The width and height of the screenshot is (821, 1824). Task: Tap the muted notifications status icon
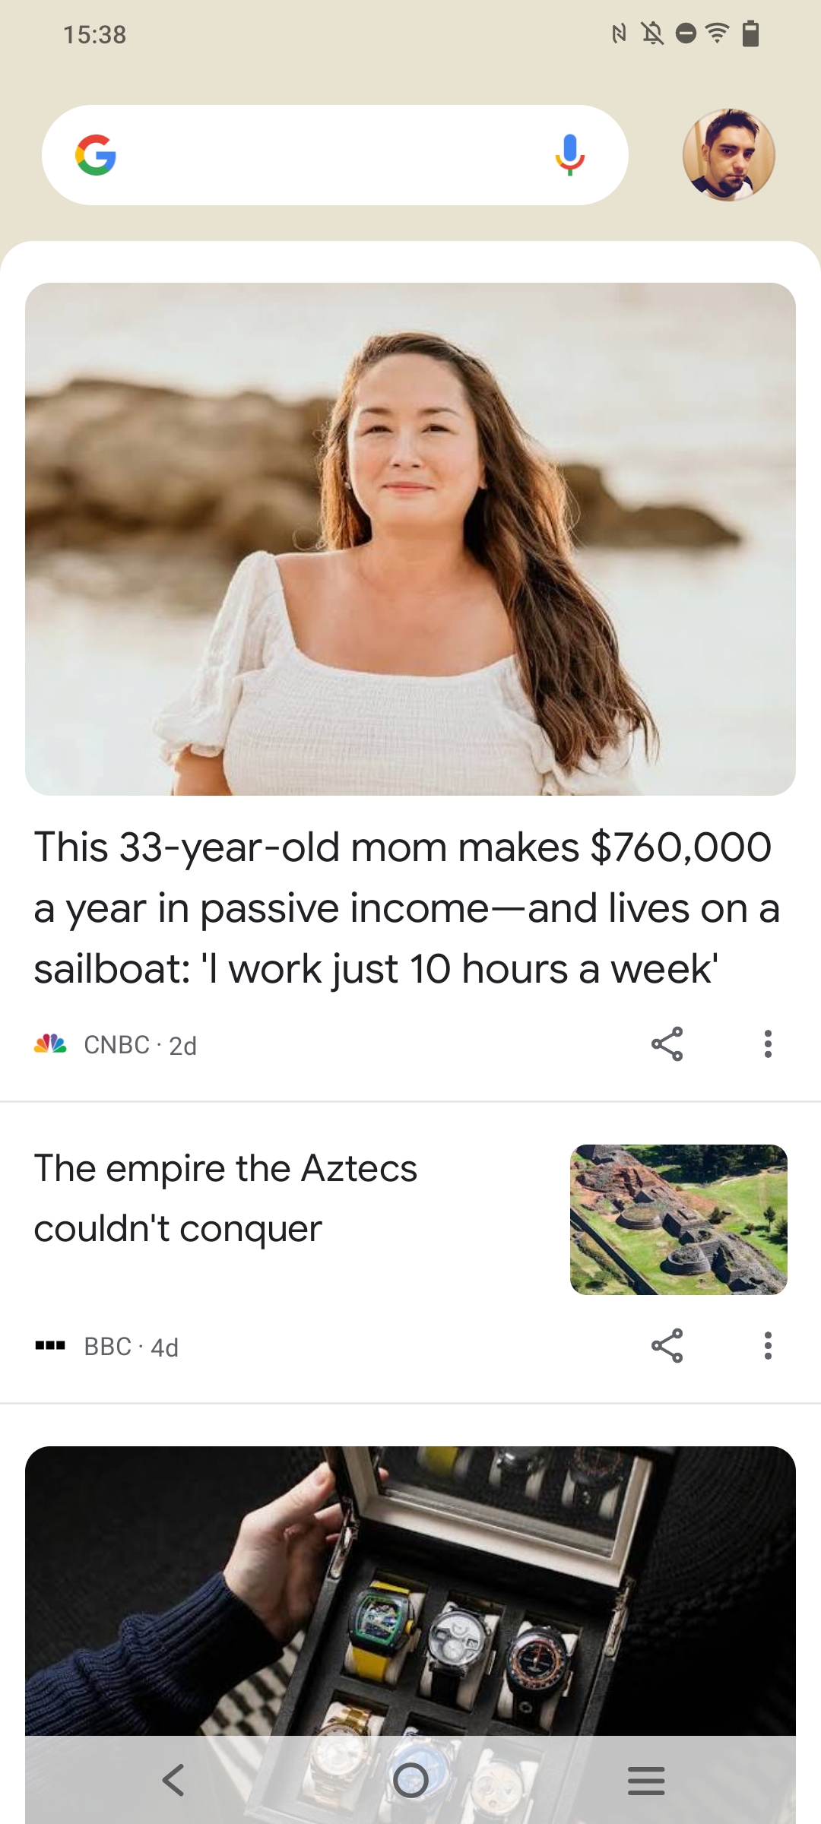coord(652,33)
